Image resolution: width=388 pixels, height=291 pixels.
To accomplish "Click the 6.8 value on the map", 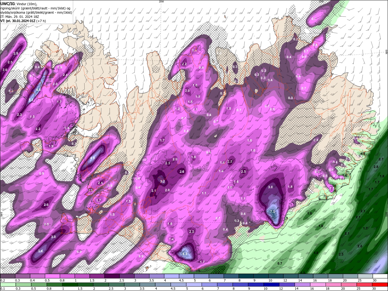I will (38, 90).
